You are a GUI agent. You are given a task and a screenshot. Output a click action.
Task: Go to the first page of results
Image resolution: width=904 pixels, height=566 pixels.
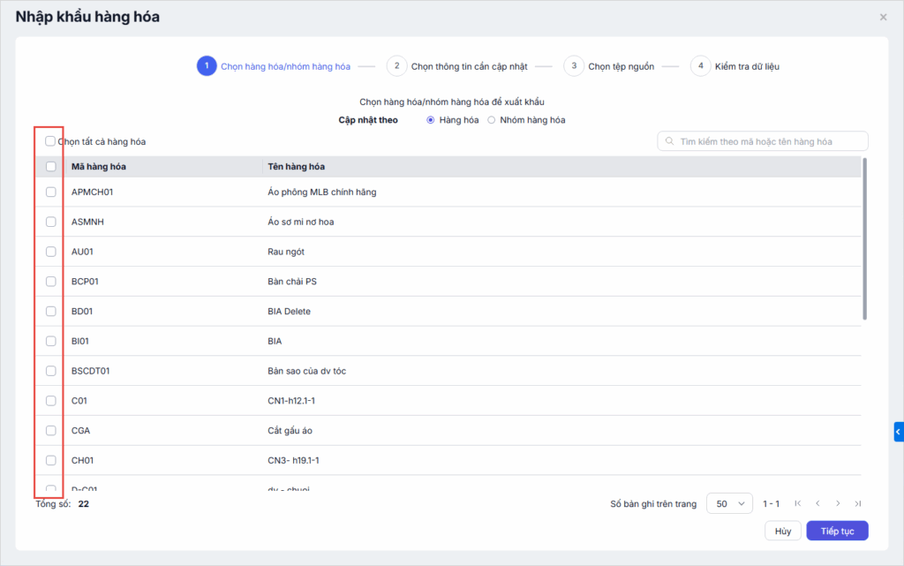(x=798, y=503)
